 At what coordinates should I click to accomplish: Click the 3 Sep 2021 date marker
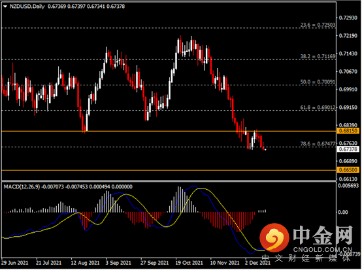(118, 263)
